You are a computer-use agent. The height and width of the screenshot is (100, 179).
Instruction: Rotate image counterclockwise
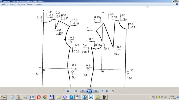102,91
